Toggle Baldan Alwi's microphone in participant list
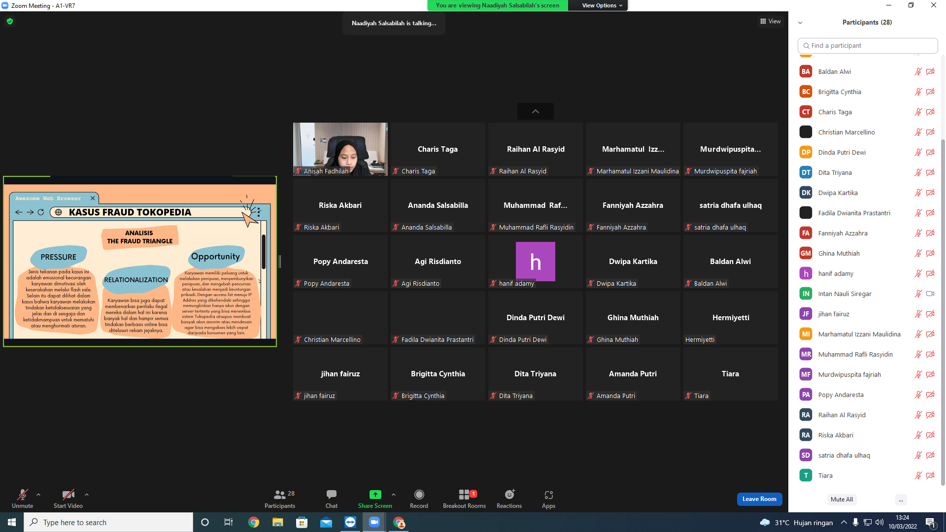 918,71
